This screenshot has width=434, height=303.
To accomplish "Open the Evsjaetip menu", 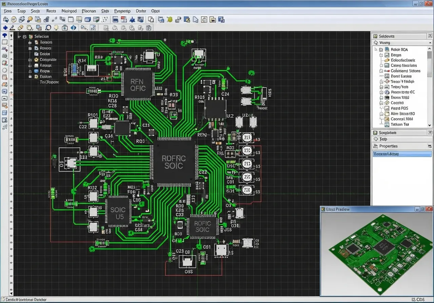I will [122, 11].
